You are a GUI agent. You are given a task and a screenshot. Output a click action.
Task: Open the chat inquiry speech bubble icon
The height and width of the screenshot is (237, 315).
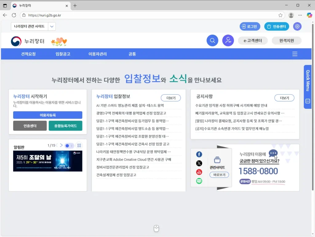click(x=273, y=153)
